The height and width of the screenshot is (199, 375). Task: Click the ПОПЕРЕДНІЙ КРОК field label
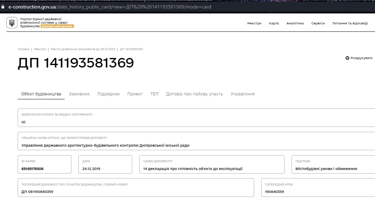(x=279, y=185)
